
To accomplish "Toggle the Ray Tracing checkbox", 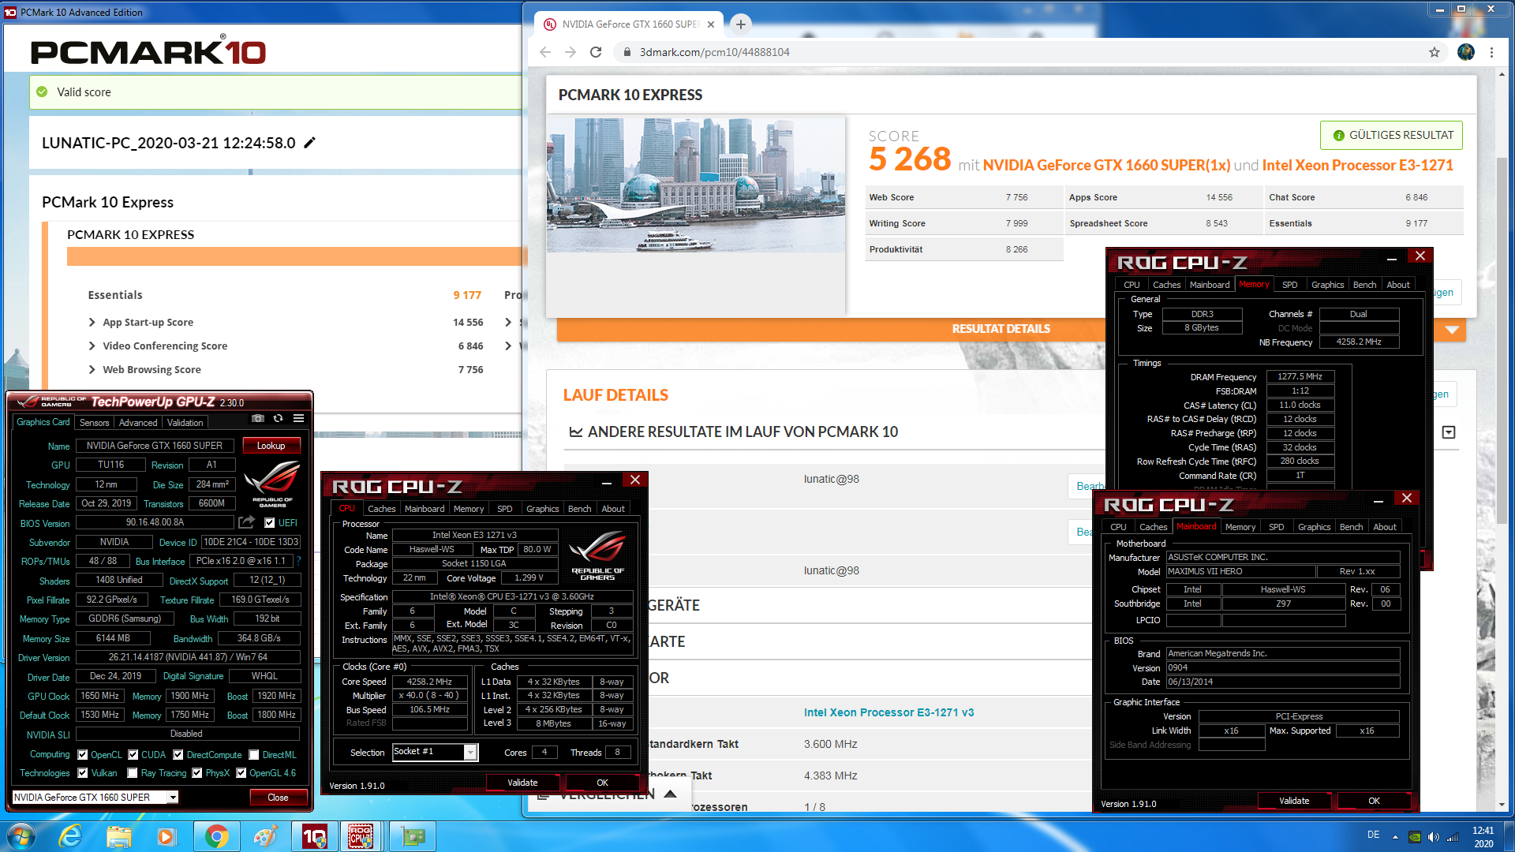I will coord(133,773).
